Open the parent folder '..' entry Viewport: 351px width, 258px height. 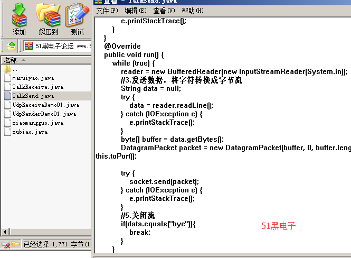7,69
